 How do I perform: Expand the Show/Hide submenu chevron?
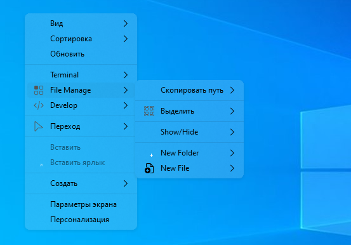point(232,132)
